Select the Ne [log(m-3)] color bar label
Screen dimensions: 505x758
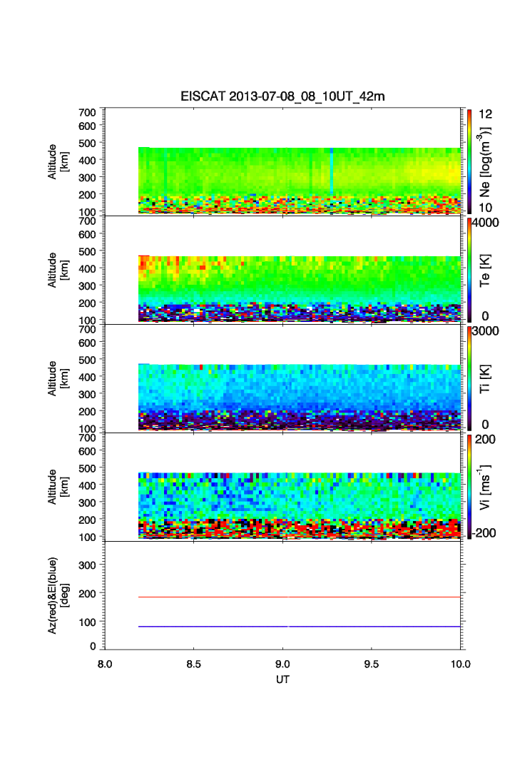tap(485, 162)
